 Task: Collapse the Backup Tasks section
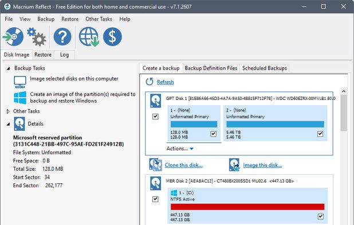click(8, 68)
